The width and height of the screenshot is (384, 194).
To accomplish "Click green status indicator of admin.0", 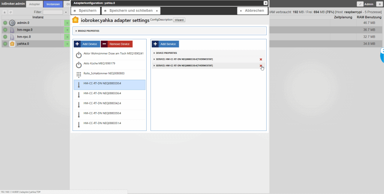I will tap(5, 23).
